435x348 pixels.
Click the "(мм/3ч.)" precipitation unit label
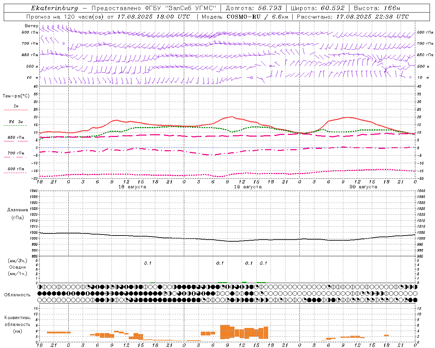point(18,261)
